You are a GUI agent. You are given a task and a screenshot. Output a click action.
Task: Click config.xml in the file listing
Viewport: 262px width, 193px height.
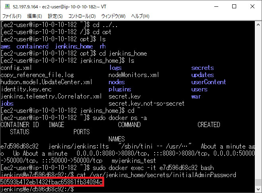coord(16,68)
